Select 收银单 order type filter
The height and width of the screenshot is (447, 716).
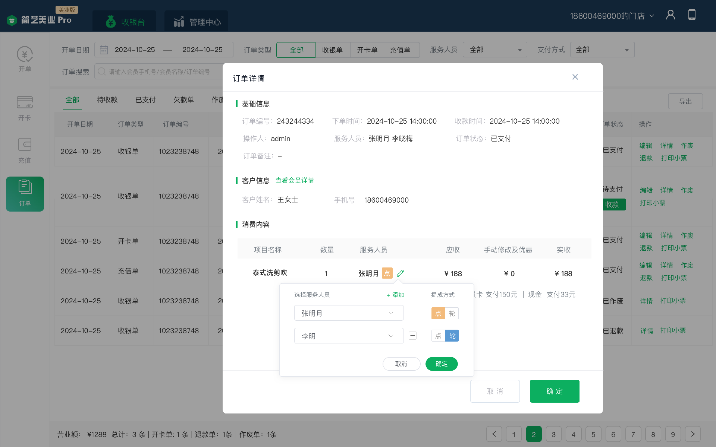tap(332, 50)
